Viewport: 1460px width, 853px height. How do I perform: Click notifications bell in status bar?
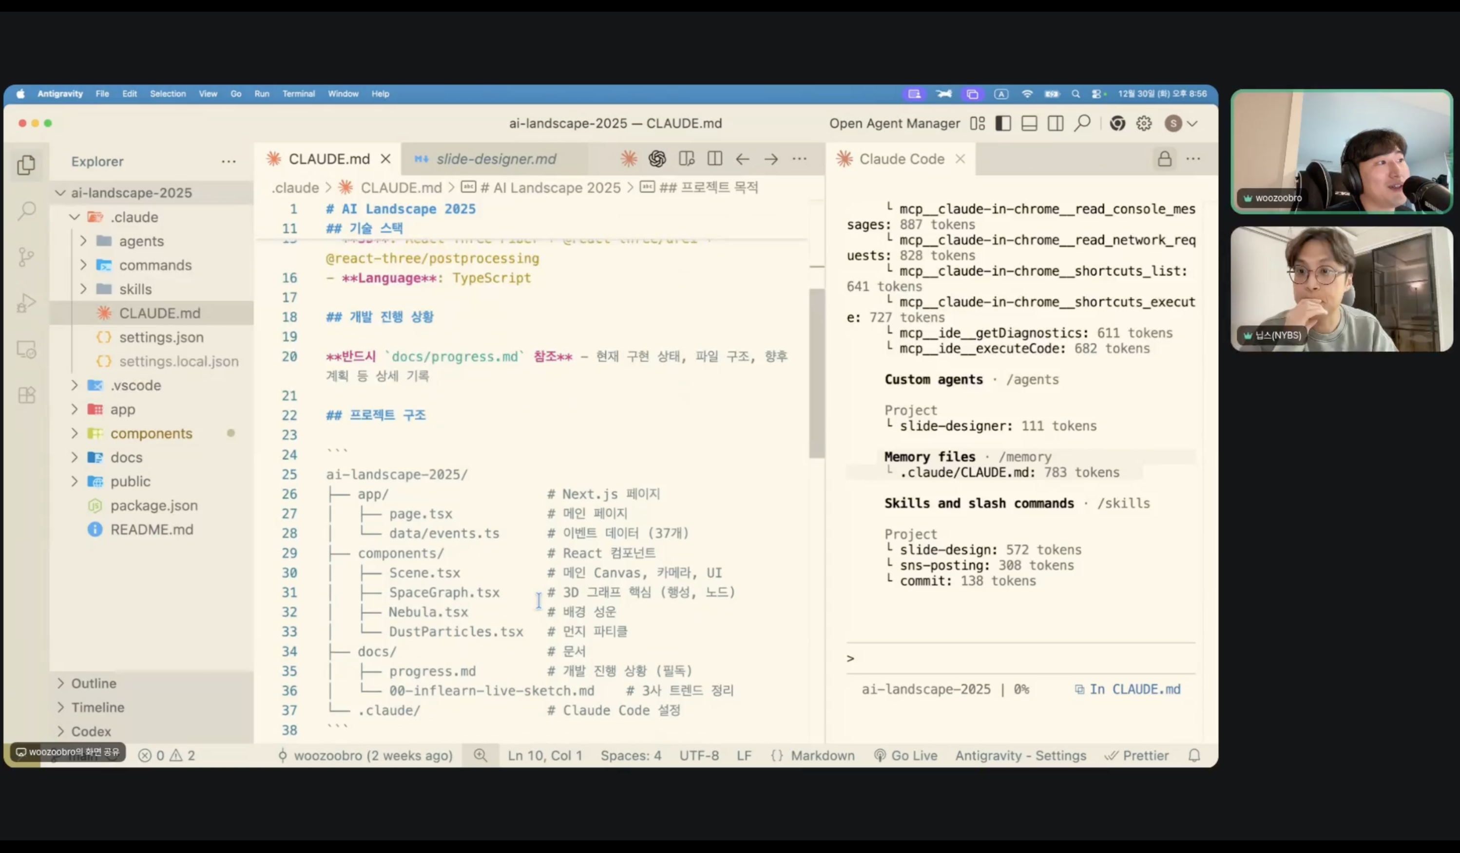1194,756
